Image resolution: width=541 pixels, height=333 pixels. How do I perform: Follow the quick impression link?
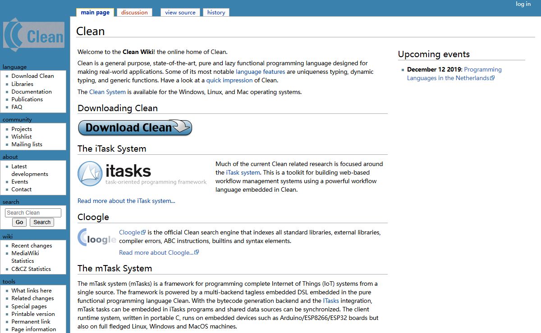229,80
